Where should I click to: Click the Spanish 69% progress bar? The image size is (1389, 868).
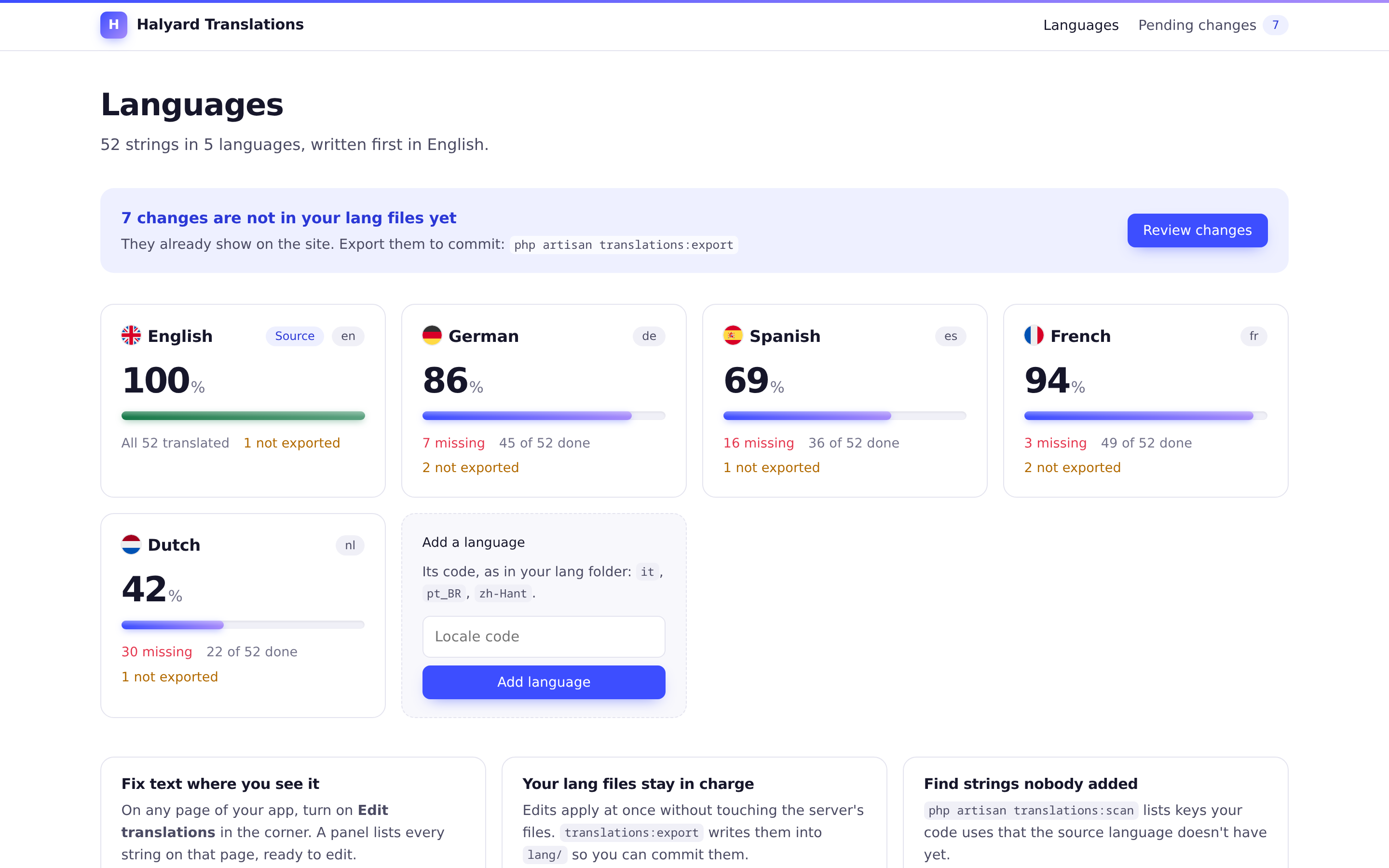(844, 416)
